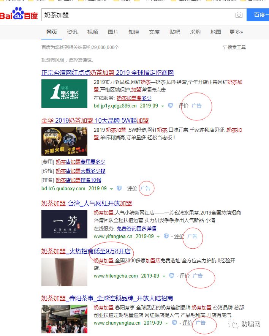269x336 pixels.
Task: Open the 知道 tab
Action: (x=134, y=32)
